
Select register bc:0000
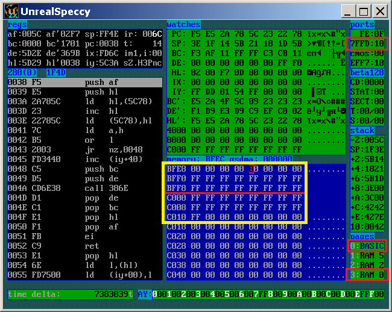[24, 44]
